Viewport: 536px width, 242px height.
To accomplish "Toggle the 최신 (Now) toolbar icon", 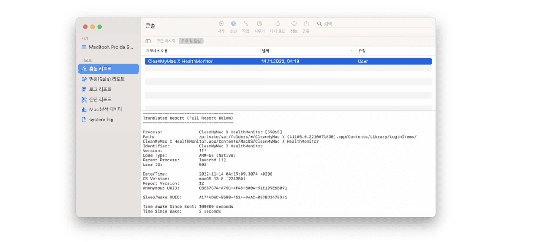I will click(234, 24).
